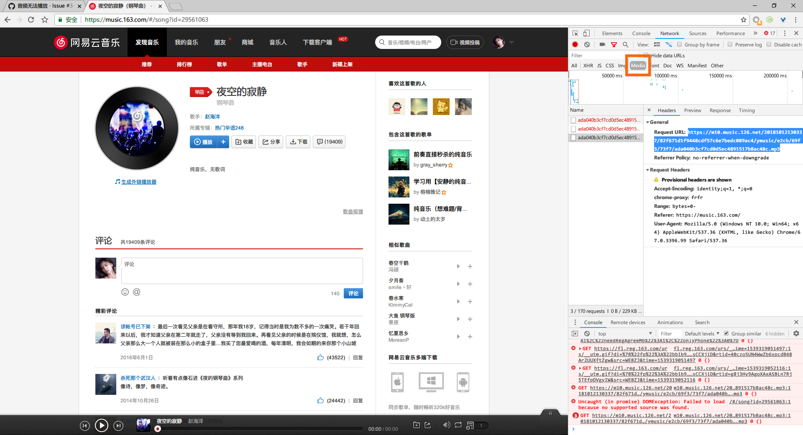The width and height of the screenshot is (803, 435).
Task: Stop recording network log
Action: [575, 44]
